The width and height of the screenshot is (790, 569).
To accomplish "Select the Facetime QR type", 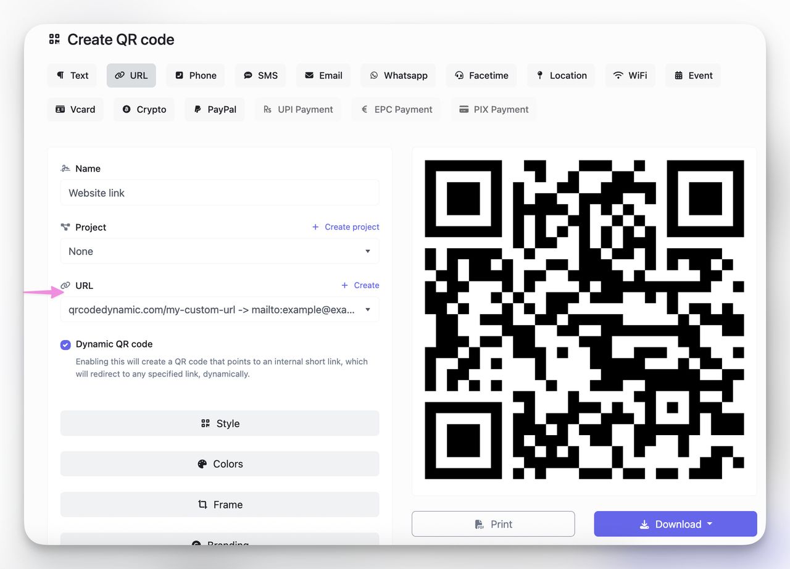I will 481,75.
